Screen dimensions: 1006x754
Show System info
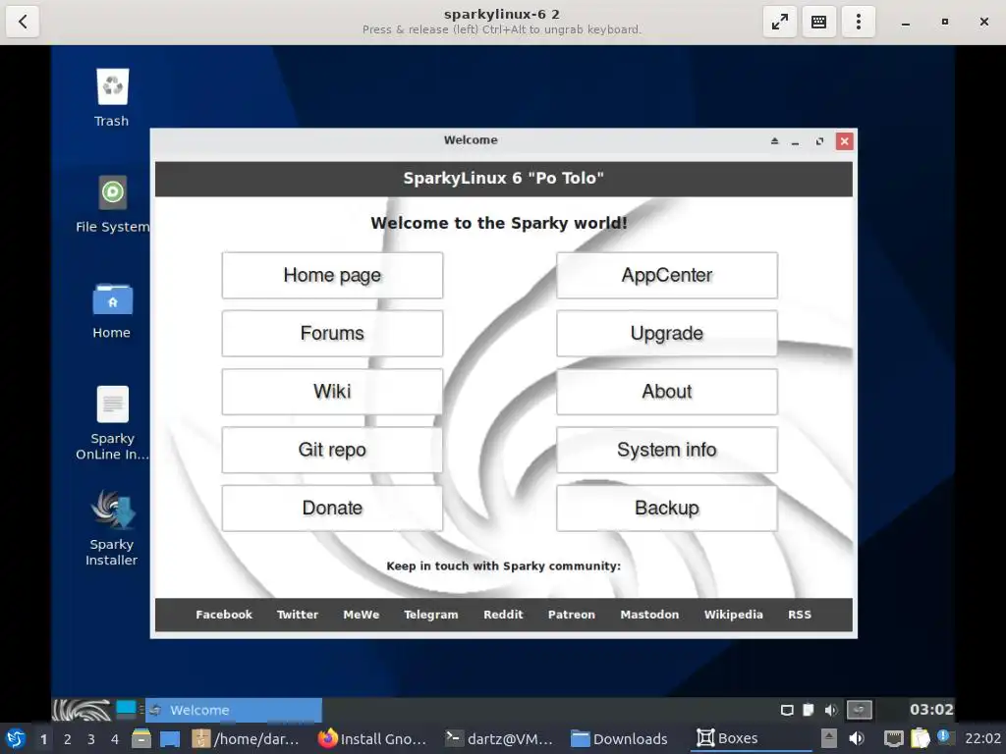pos(667,450)
